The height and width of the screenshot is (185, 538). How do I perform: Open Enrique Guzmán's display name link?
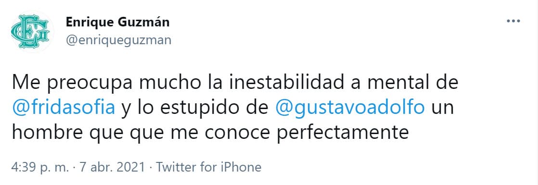(117, 22)
